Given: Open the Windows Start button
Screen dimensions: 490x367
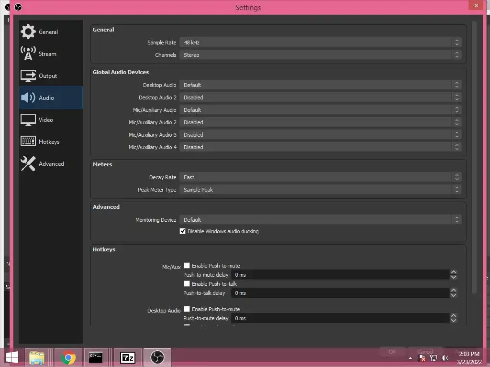Looking at the screenshot, I should [12, 357].
